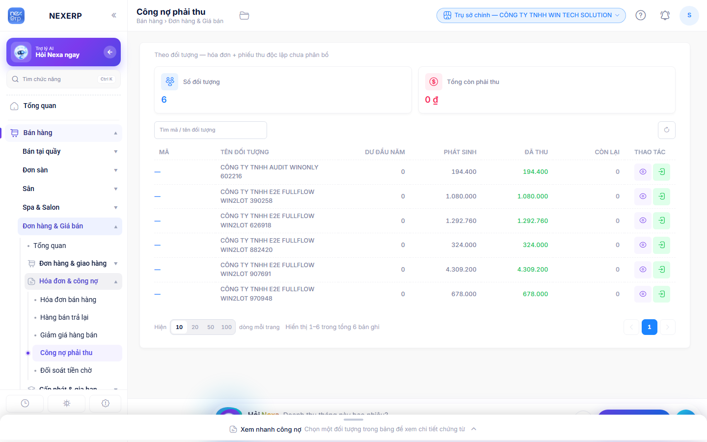
Task: Open folder icon beside page title
Action: coord(244,16)
